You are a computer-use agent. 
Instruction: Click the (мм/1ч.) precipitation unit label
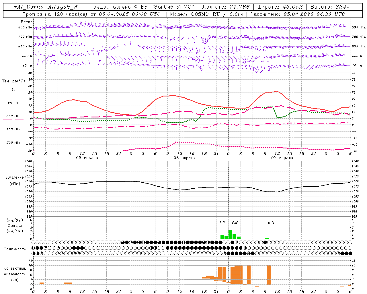click(x=15, y=231)
